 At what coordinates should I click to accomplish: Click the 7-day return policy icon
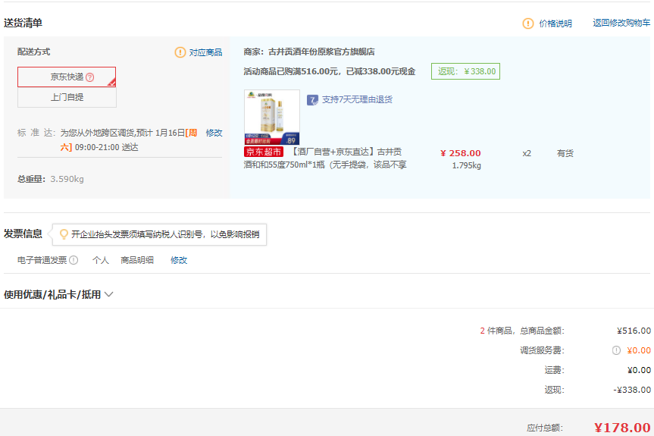(x=312, y=100)
